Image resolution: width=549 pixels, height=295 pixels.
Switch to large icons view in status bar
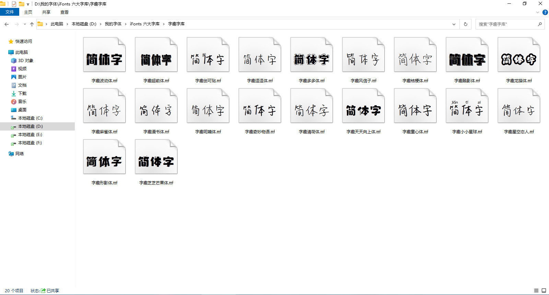click(544, 291)
